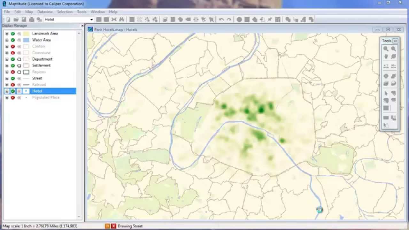Select the Zoom In tool in Tools palette
409x230 pixels.
[x=386, y=49]
